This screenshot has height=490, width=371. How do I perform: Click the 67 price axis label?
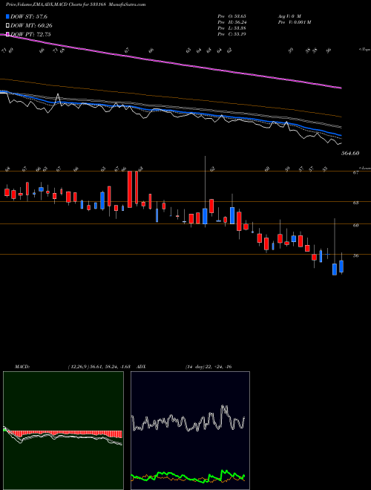tap(355, 174)
